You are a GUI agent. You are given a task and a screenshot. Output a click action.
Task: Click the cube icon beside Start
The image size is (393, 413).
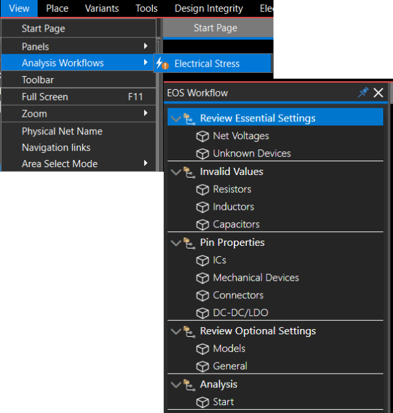(x=202, y=402)
